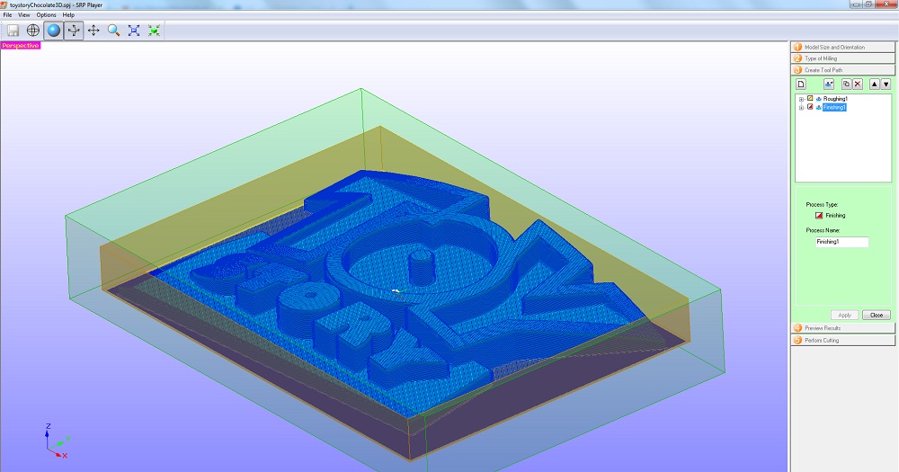The image size is (899, 472).
Task: Delete process with the red X icon
Action: 858,85
